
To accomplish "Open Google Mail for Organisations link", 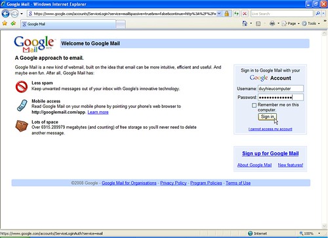I will [129, 183].
